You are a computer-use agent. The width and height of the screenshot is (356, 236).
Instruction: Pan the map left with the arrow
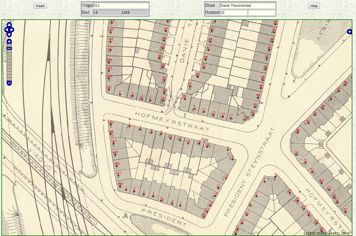pyautogui.click(x=6, y=30)
